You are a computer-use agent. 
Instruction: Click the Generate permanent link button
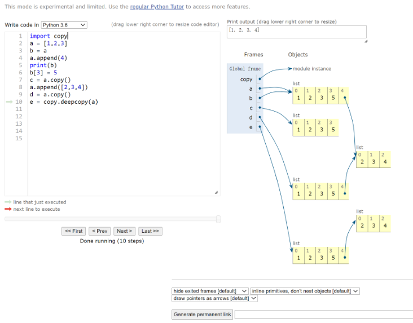(203, 315)
